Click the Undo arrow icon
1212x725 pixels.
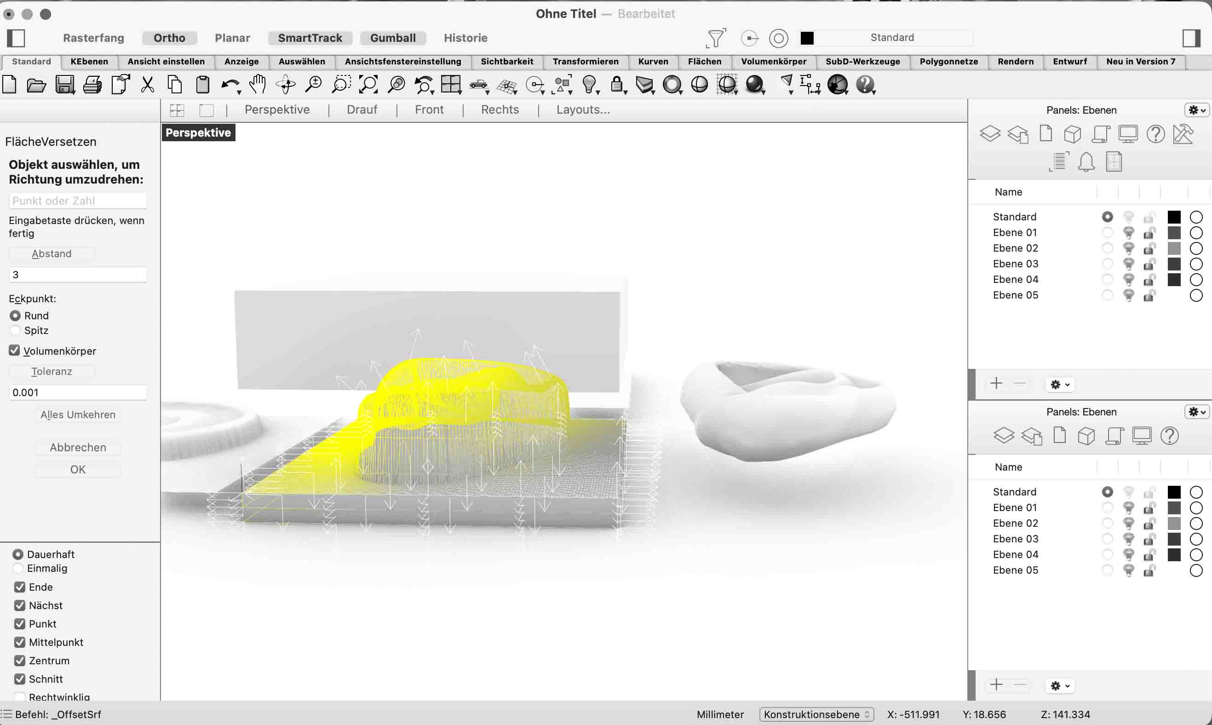click(229, 85)
